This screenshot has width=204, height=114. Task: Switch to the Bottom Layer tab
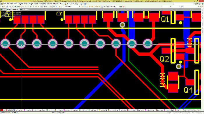[18, 110]
